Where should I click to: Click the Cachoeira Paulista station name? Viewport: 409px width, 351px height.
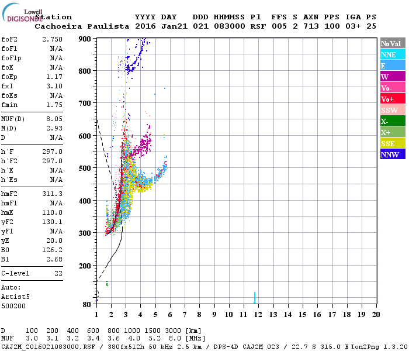pyautogui.click(x=82, y=26)
